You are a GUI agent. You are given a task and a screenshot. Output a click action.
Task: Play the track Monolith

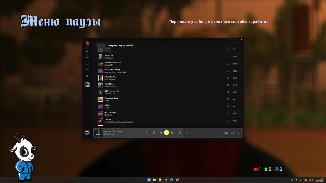[108, 84]
